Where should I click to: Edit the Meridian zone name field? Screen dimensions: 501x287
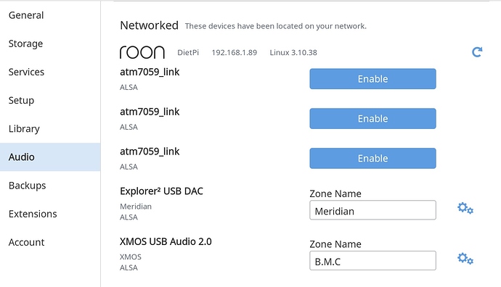372,210
